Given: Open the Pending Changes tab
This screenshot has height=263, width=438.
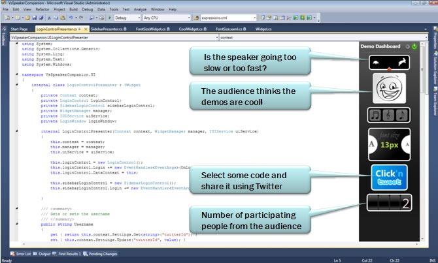Looking at the screenshot, I should (100, 254).
